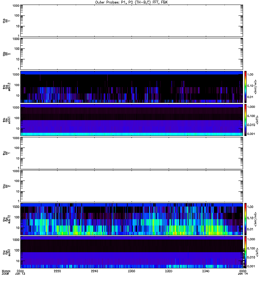This screenshot has width=263, height=281.
Task: Click inside the 'thc fbk edc12' spectrogram
Action: click(x=131, y=219)
